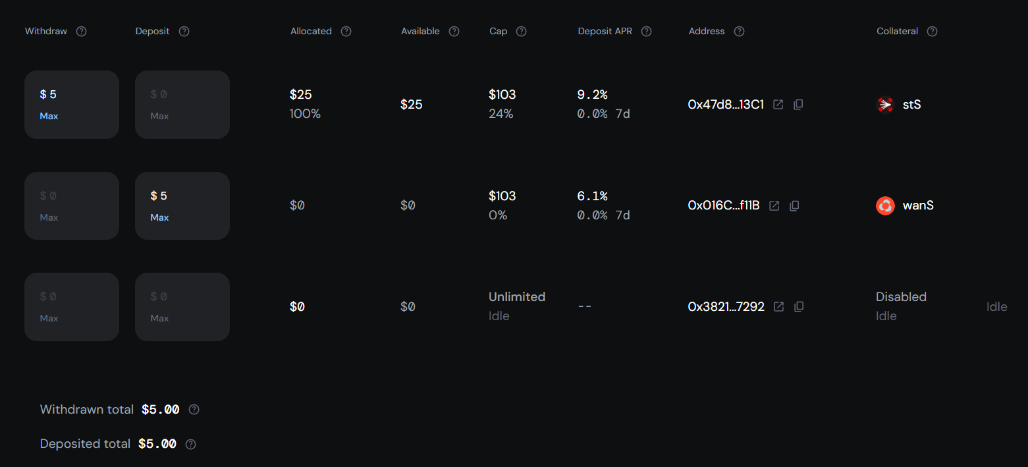The image size is (1028, 467).
Task: Click Max in the wanS deposit field
Action: 159,217
